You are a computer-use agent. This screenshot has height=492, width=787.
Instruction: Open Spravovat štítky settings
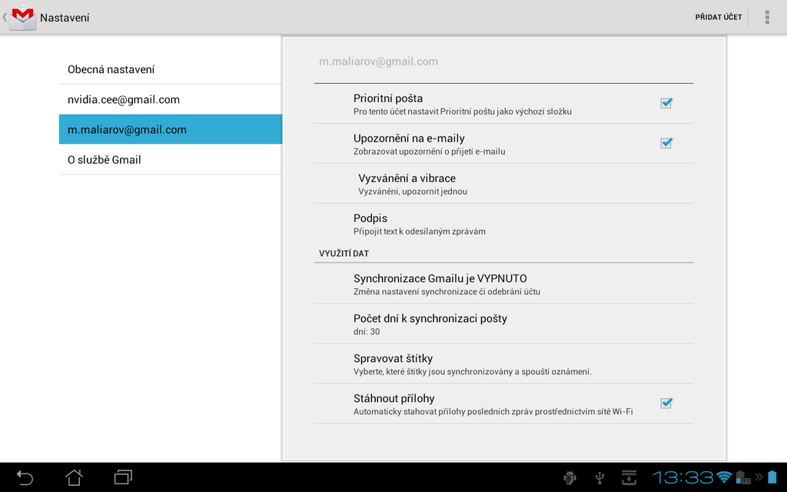[x=503, y=363]
